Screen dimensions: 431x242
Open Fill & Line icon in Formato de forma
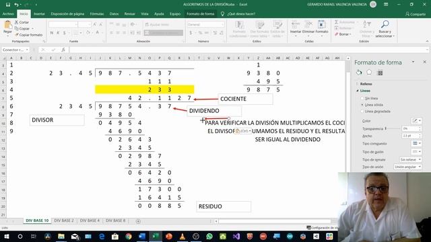[x=359, y=73]
